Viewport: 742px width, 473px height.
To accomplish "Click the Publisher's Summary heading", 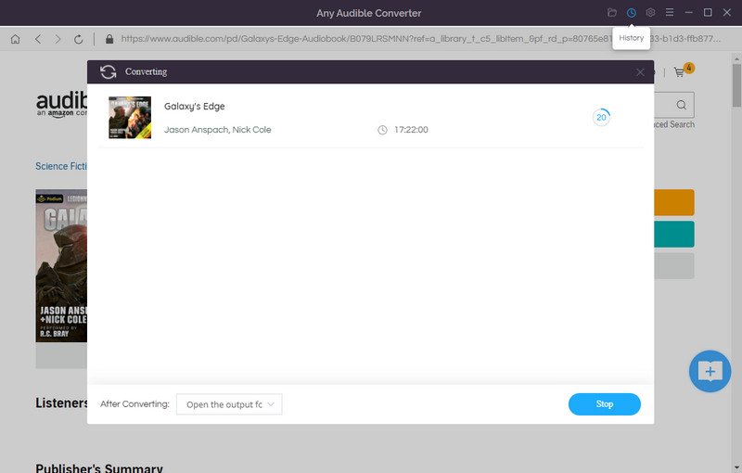I will [x=99, y=468].
